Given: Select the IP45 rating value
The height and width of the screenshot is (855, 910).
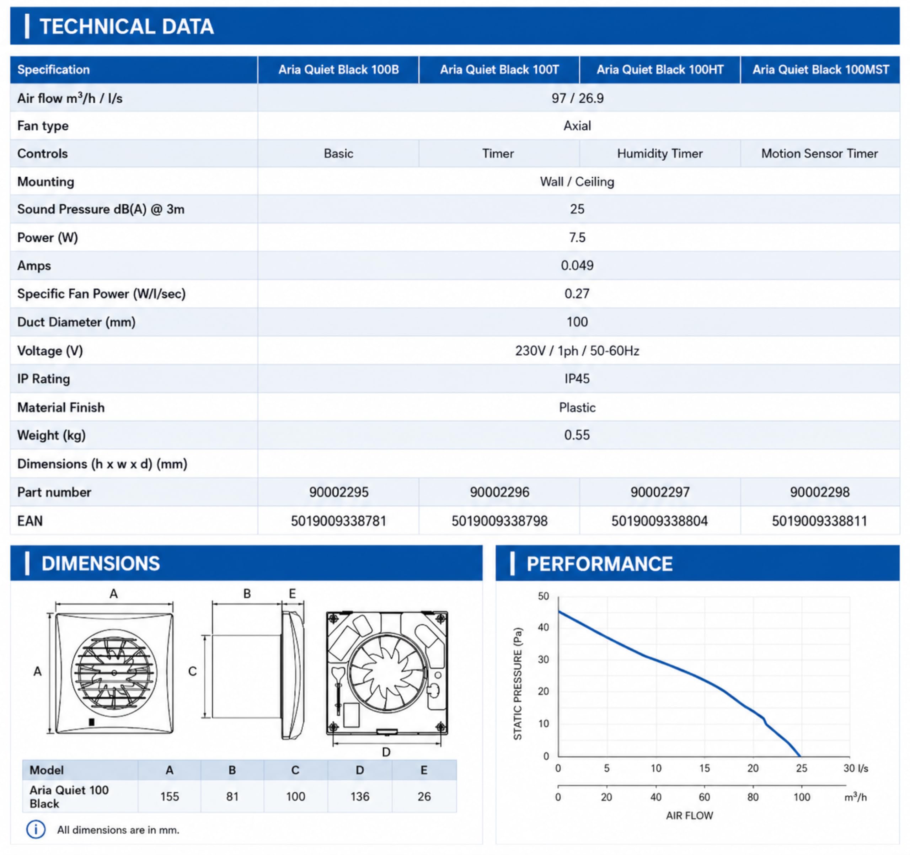Looking at the screenshot, I should (577, 379).
